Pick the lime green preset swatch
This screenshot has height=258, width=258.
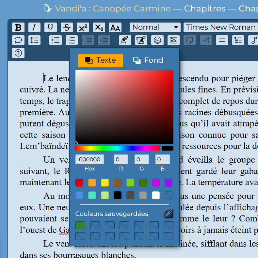[130, 183]
